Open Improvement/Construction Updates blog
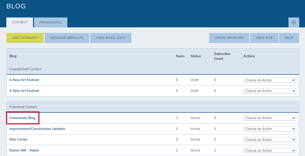 point(37,129)
